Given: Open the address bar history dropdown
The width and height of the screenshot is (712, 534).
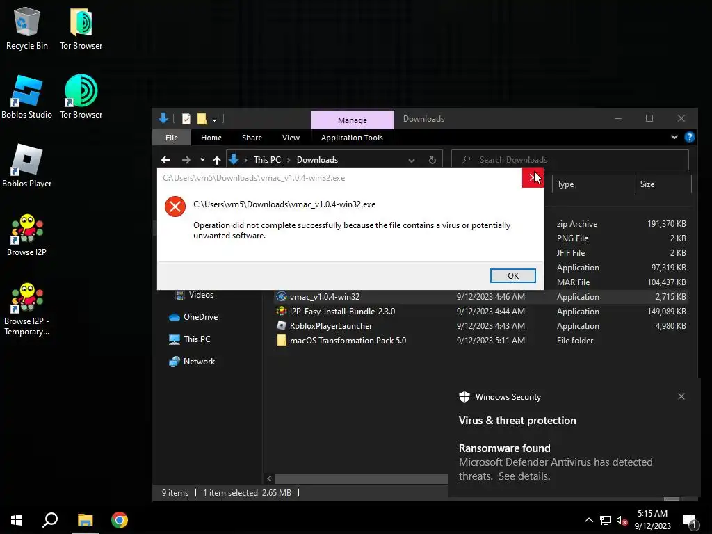Looking at the screenshot, I should tap(412, 161).
